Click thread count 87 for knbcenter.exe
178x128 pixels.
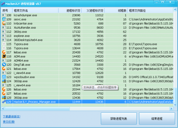coord(125,23)
